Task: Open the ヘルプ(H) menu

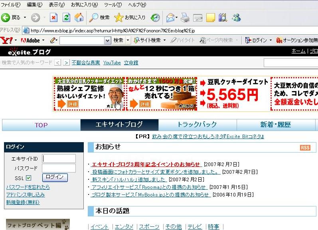Action: pos(137,4)
